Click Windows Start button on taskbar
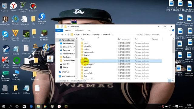This screenshot has height=109, width=194. [3, 106]
